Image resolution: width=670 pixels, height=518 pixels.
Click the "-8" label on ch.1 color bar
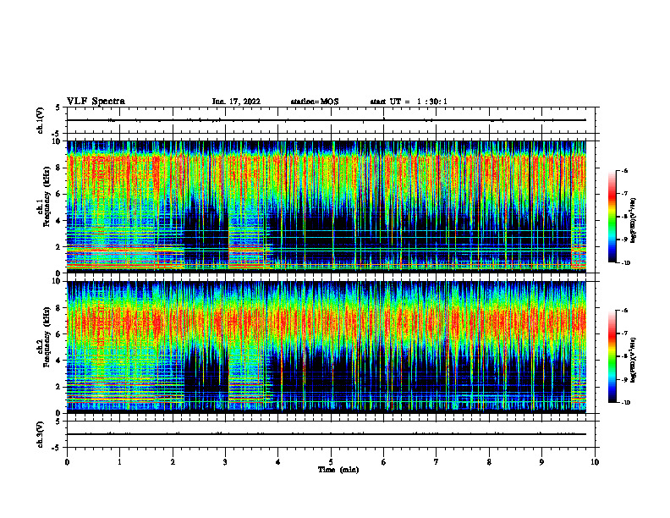point(624,217)
